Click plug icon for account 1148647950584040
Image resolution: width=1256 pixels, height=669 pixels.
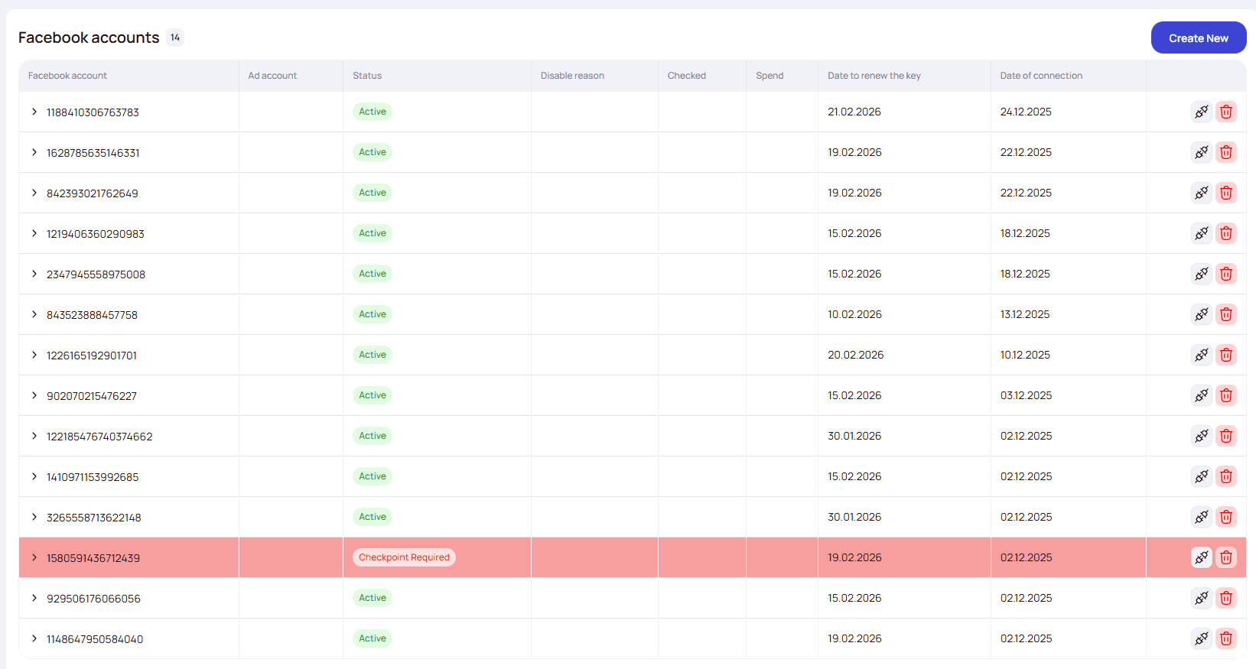coord(1202,638)
